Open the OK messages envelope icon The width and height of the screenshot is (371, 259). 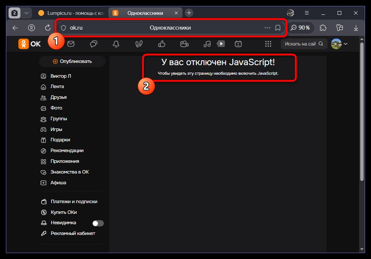click(x=71, y=44)
